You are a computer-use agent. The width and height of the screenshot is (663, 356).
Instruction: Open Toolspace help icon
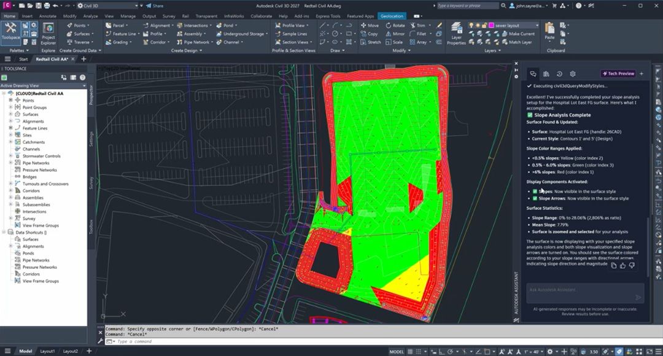(82, 77)
